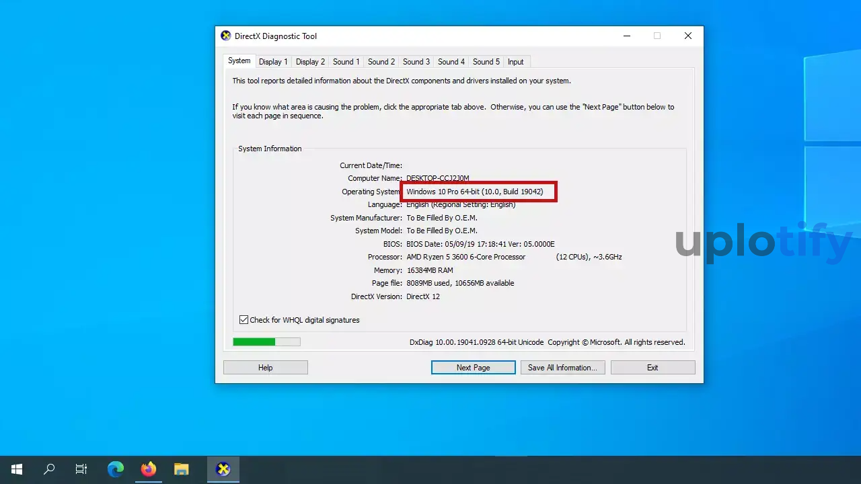Open the Sound 2 tab
This screenshot has width=861, height=484.
click(381, 62)
